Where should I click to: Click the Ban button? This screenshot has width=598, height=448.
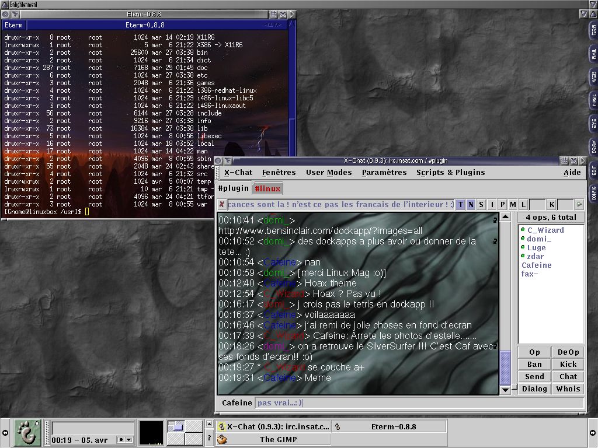tap(534, 365)
